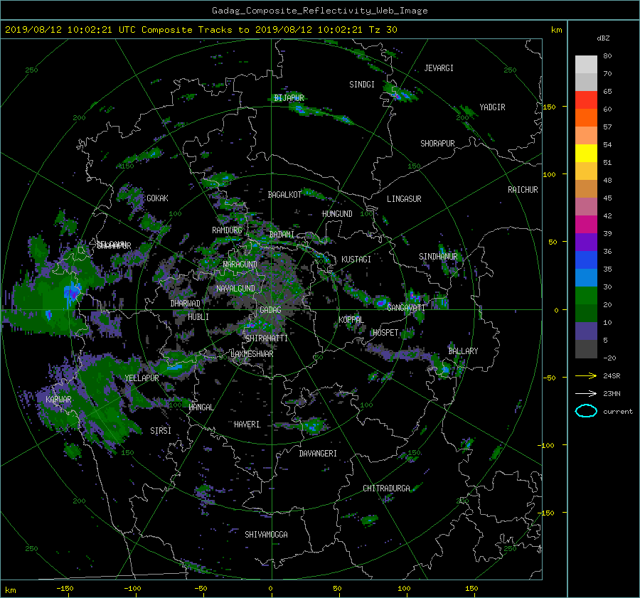Click the 'GANGAVATI' city label

tap(406, 308)
